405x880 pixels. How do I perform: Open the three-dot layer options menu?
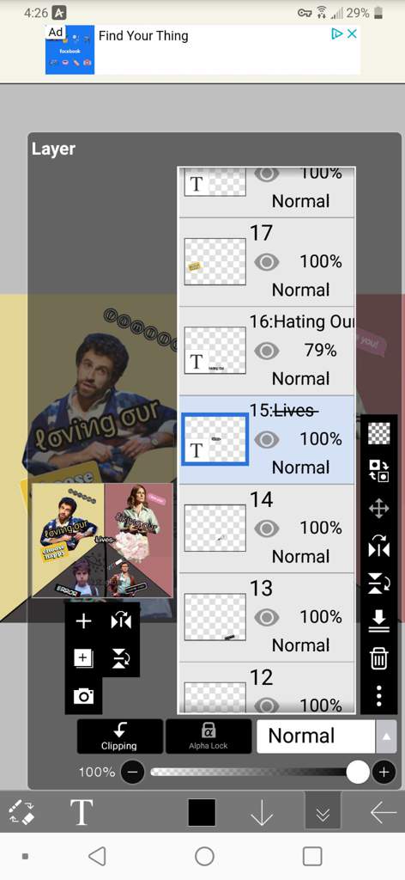[379, 695]
